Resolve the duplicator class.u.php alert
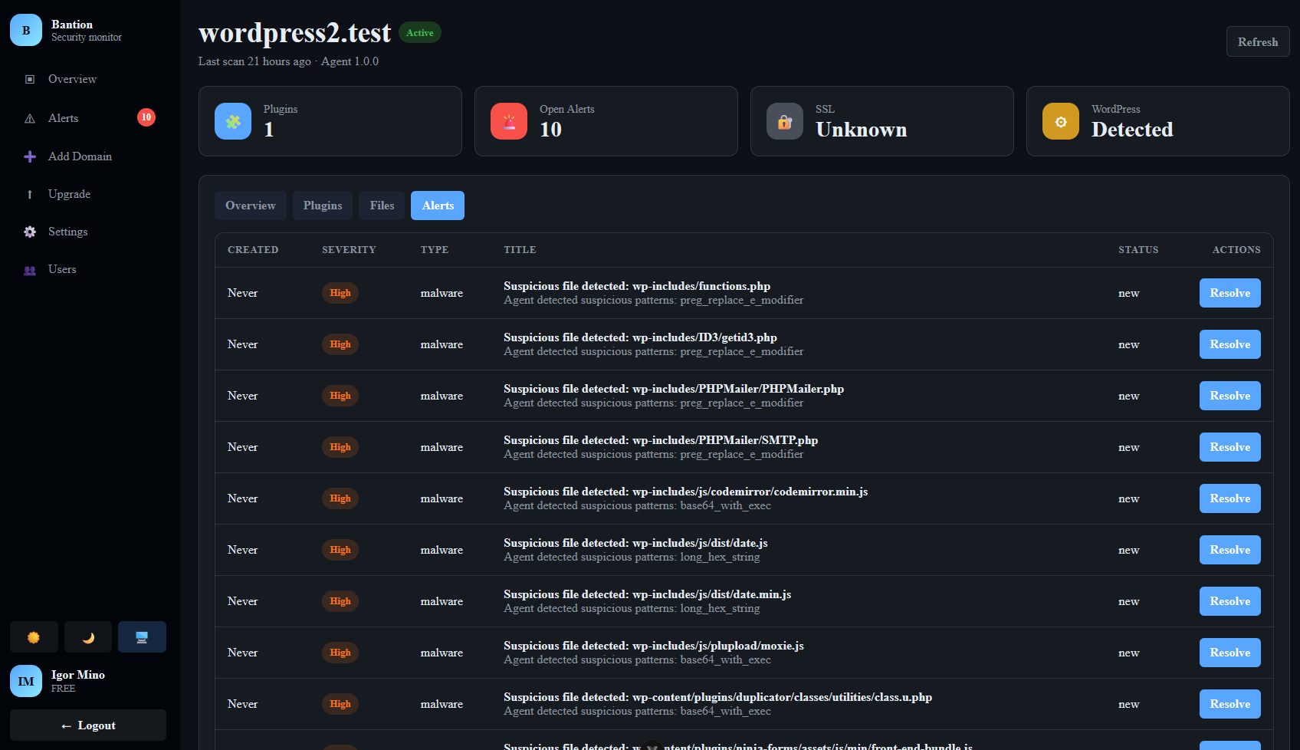The image size is (1300, 750). (1230, 704)
